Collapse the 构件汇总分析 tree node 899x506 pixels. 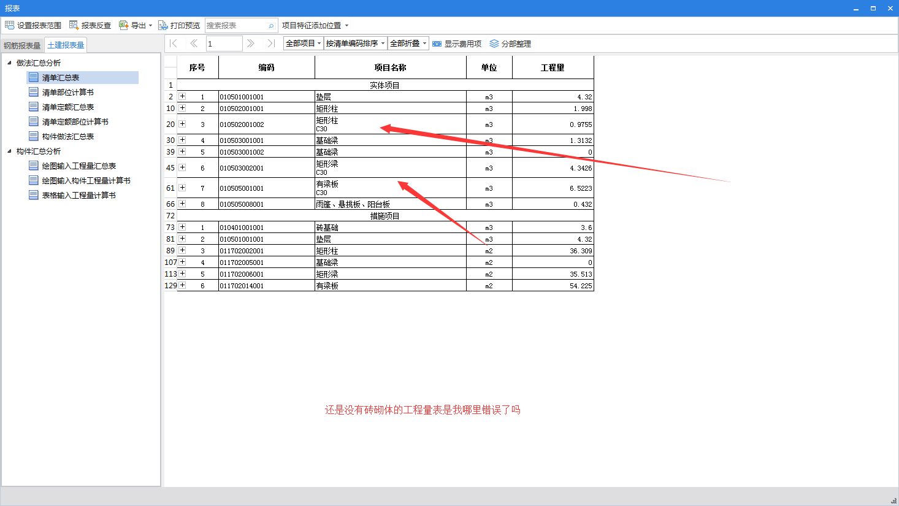[9, 151]
